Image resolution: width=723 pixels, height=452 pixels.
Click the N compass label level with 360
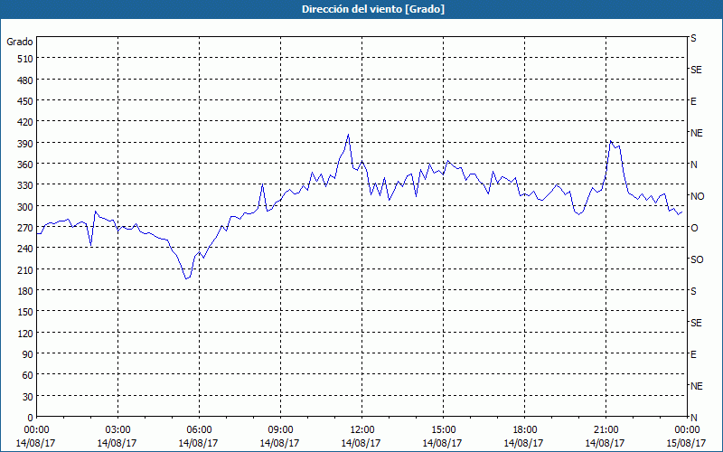pos(694,165)
